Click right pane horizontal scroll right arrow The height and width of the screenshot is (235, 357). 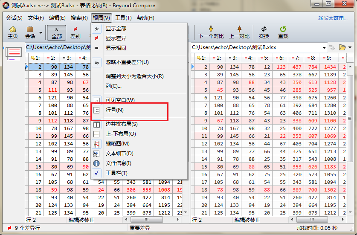click(342, 220)
